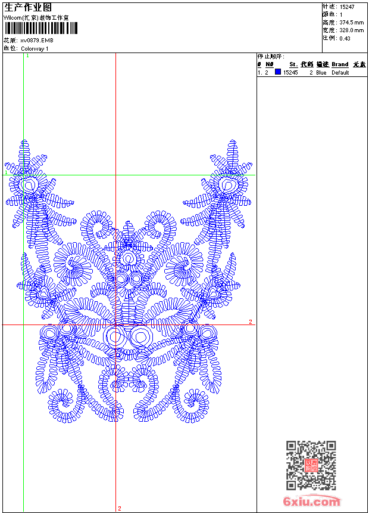Click the green marker 1 on left edge

6,172
